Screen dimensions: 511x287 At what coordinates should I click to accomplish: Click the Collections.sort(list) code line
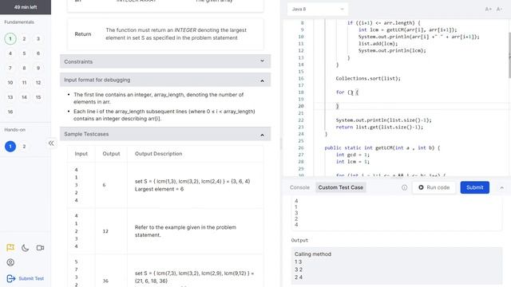tap(368, 78)
